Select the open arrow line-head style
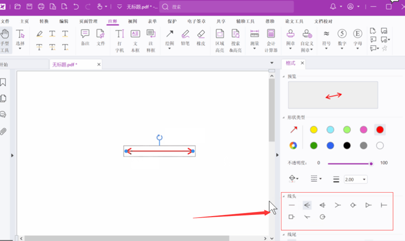This screenshot has height=241, width=405. 307,205
